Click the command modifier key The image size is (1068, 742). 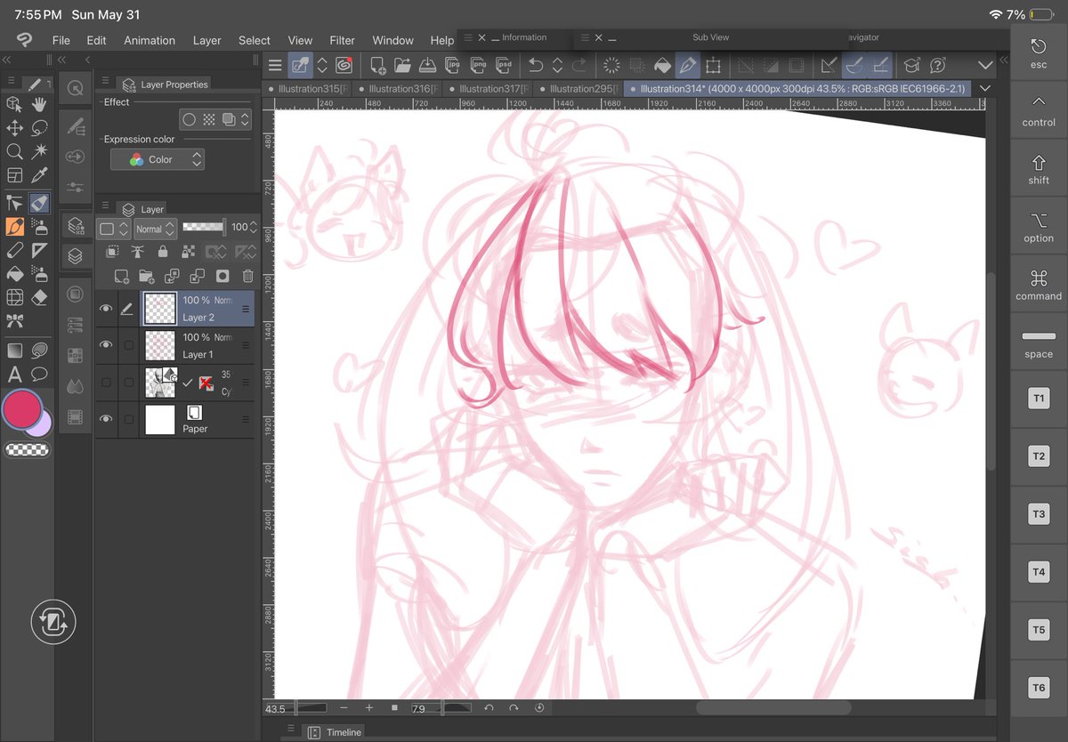pyautogui.click(x=1039, y=285)
